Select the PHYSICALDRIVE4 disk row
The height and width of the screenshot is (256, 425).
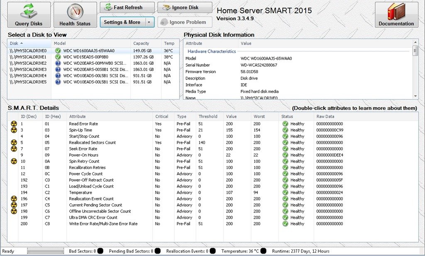point(93,76)
